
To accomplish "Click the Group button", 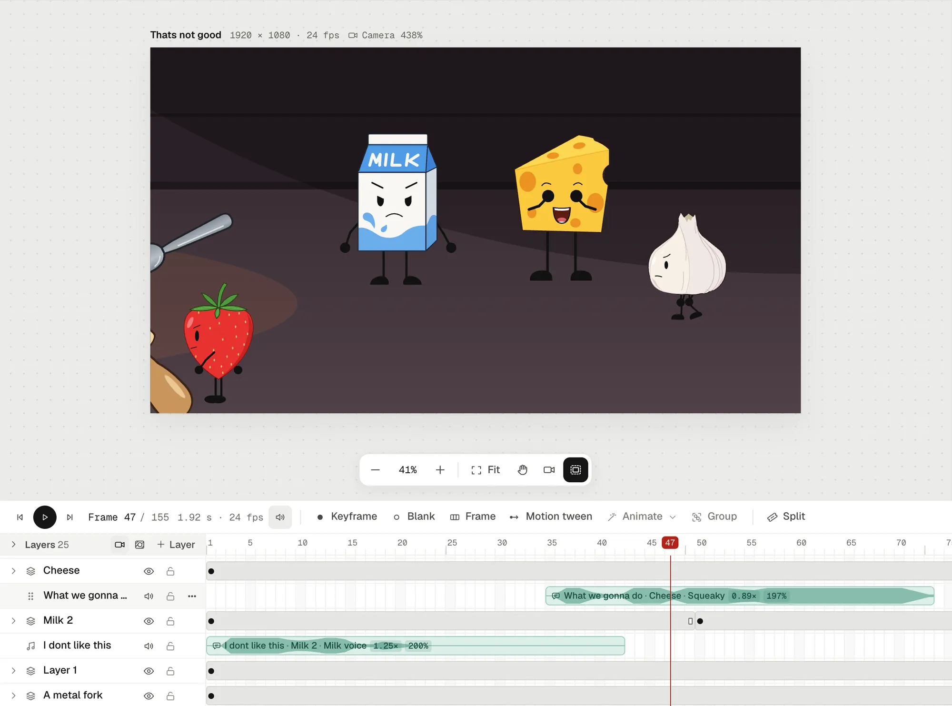I will pyautogui.click(x=714, y=517).
